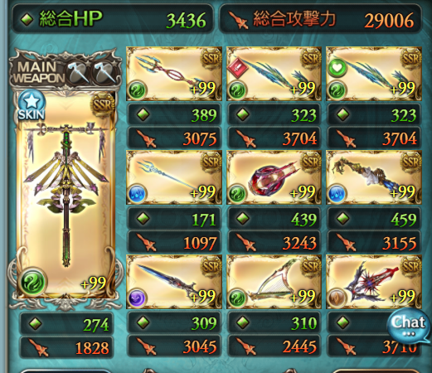The image size is (432, 373).
Task: Select the harp weapon with 2445 attack
Action: click(274, 282)
